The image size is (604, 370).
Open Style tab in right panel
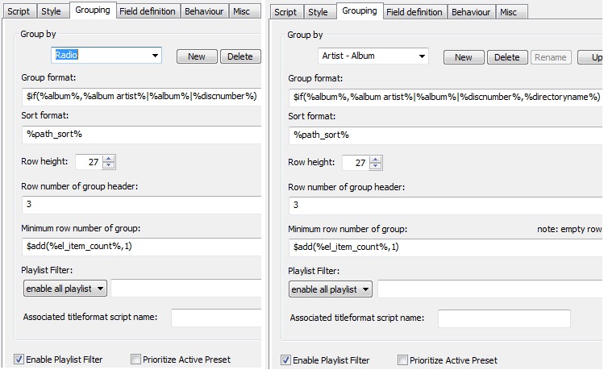coord(318,12)
